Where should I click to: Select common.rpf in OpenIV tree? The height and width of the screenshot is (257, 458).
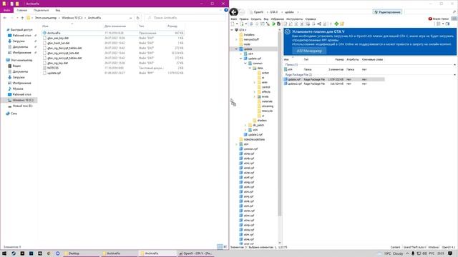click(x=248, y=149)
